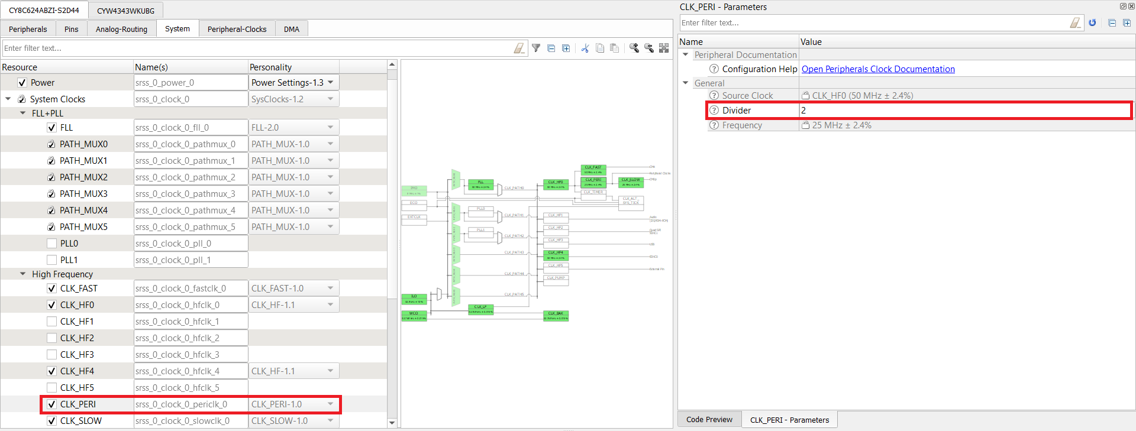This screenshot has height=431, width=1136.
Task: Undock the CLK_PERI Parameters panel
Action: pyautogui.click(x=1123, y=7)
